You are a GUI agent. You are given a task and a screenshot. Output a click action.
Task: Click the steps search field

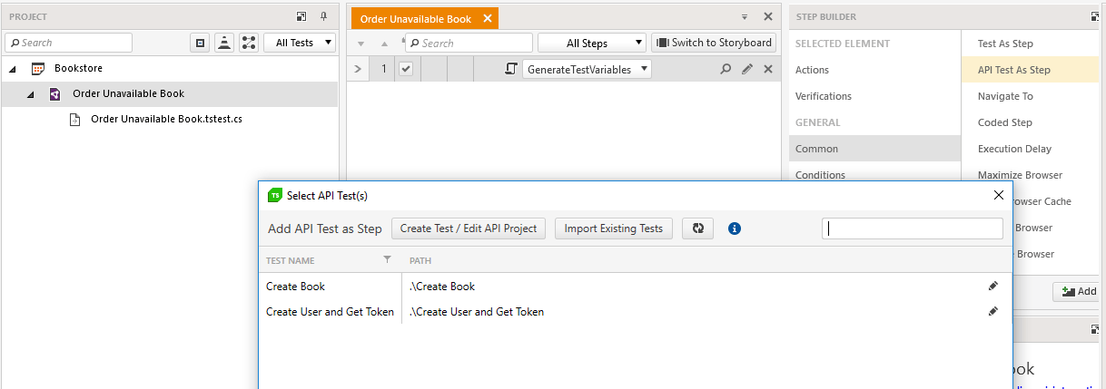tap(469, 43)
